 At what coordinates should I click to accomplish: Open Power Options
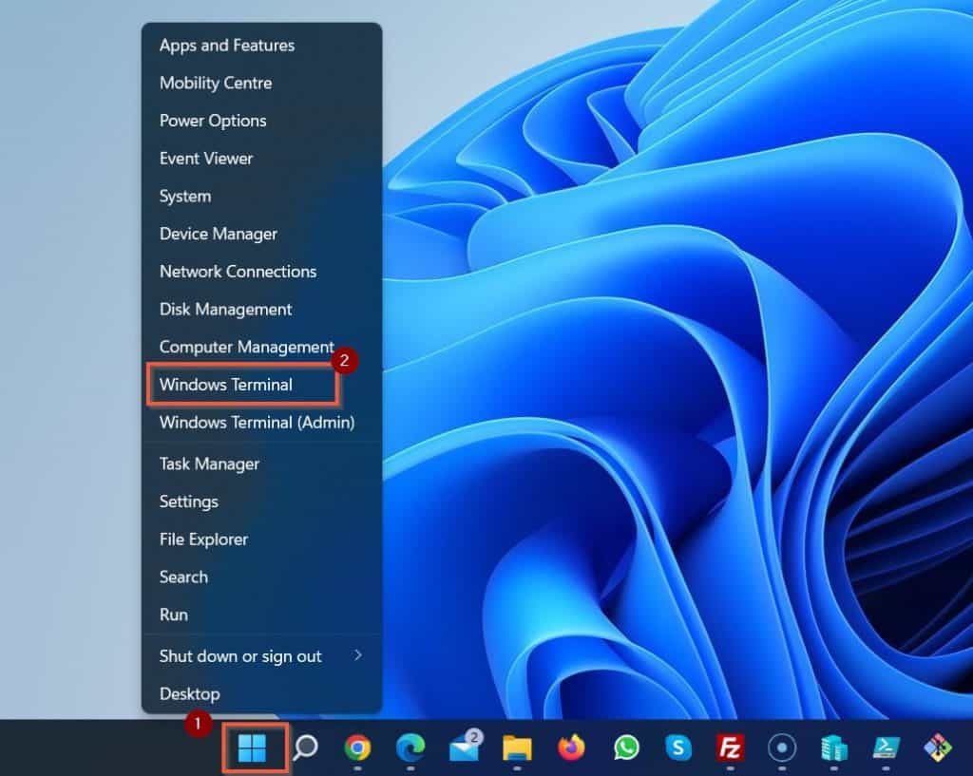[x=262, y=121]
